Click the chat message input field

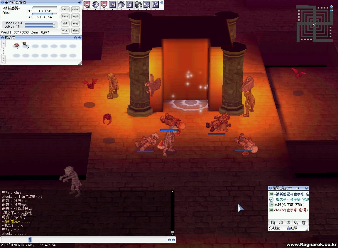[x=99, y=240]
